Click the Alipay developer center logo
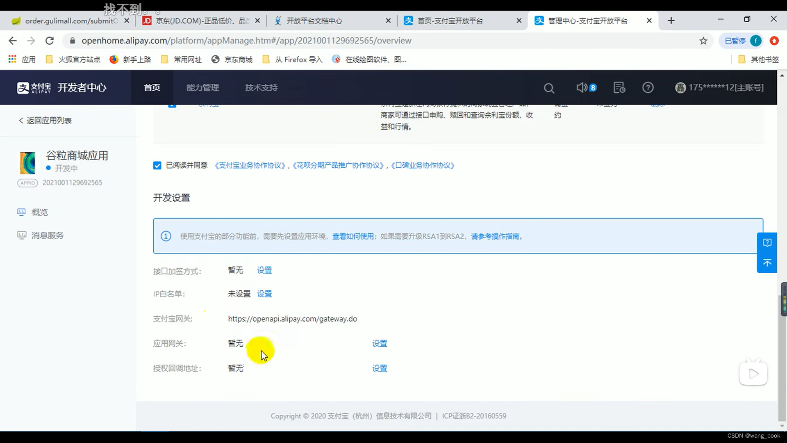787x443 pixels. coord(62,87)
